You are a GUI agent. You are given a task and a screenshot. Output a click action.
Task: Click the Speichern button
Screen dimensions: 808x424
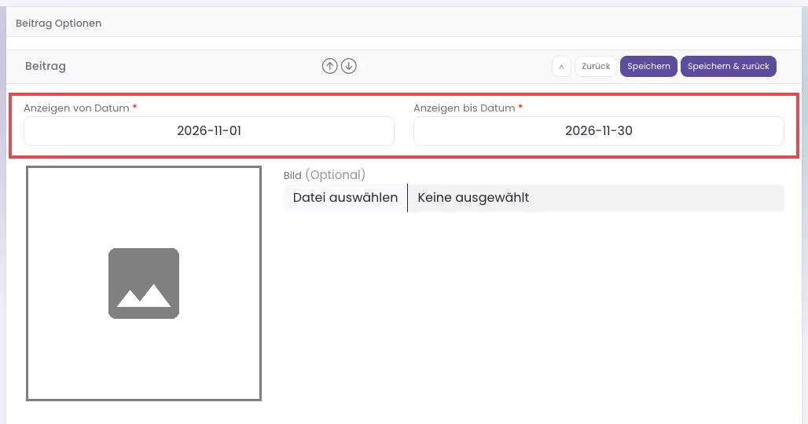(648, 67)
